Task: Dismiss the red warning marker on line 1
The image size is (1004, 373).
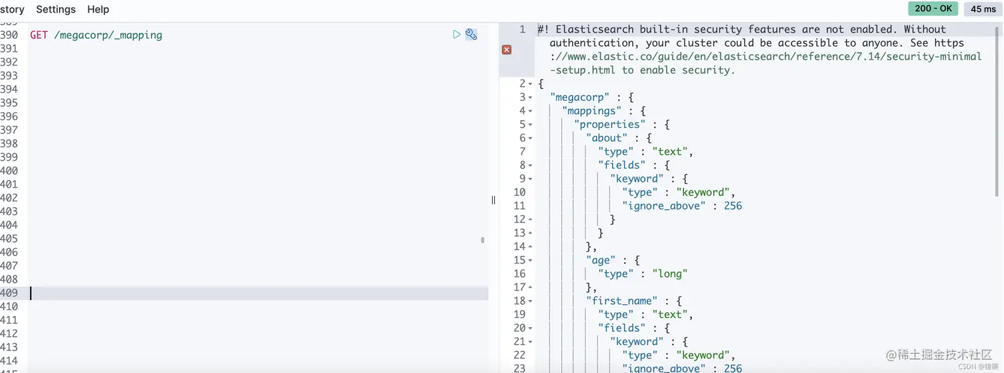Action: [507, 50]
